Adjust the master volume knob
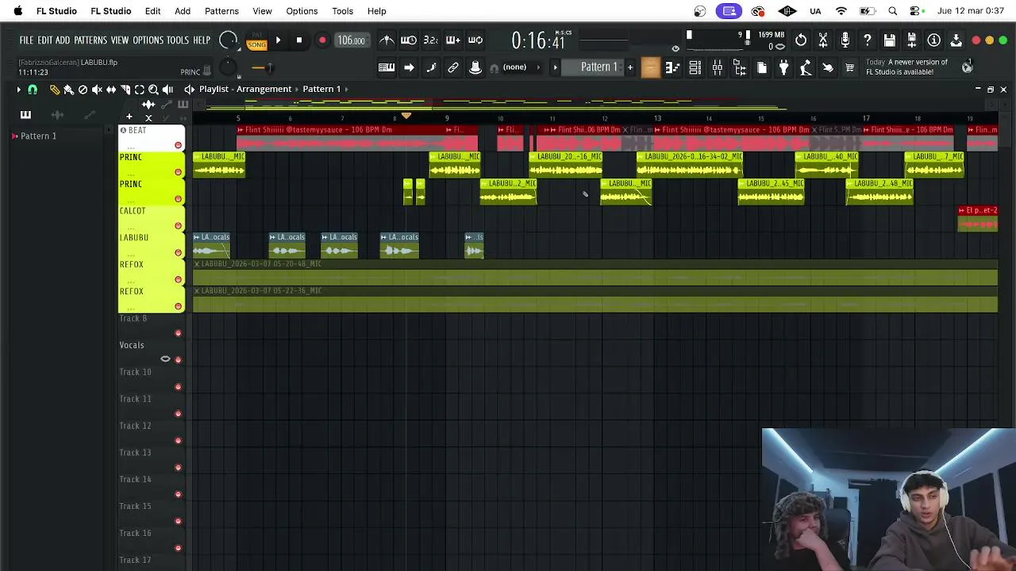Viewport: 1016px width, 571px height. pyautogui.click(x=228, y=40)
